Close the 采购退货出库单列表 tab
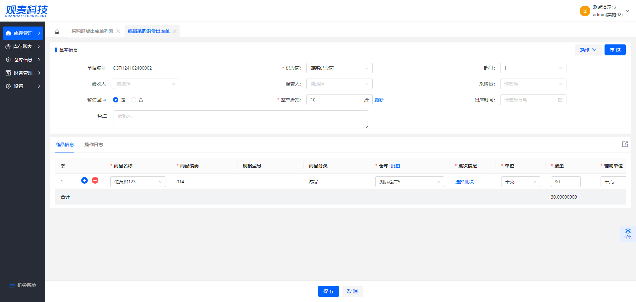636x302 pixels. pyautogui.click(x=118, y=31)
